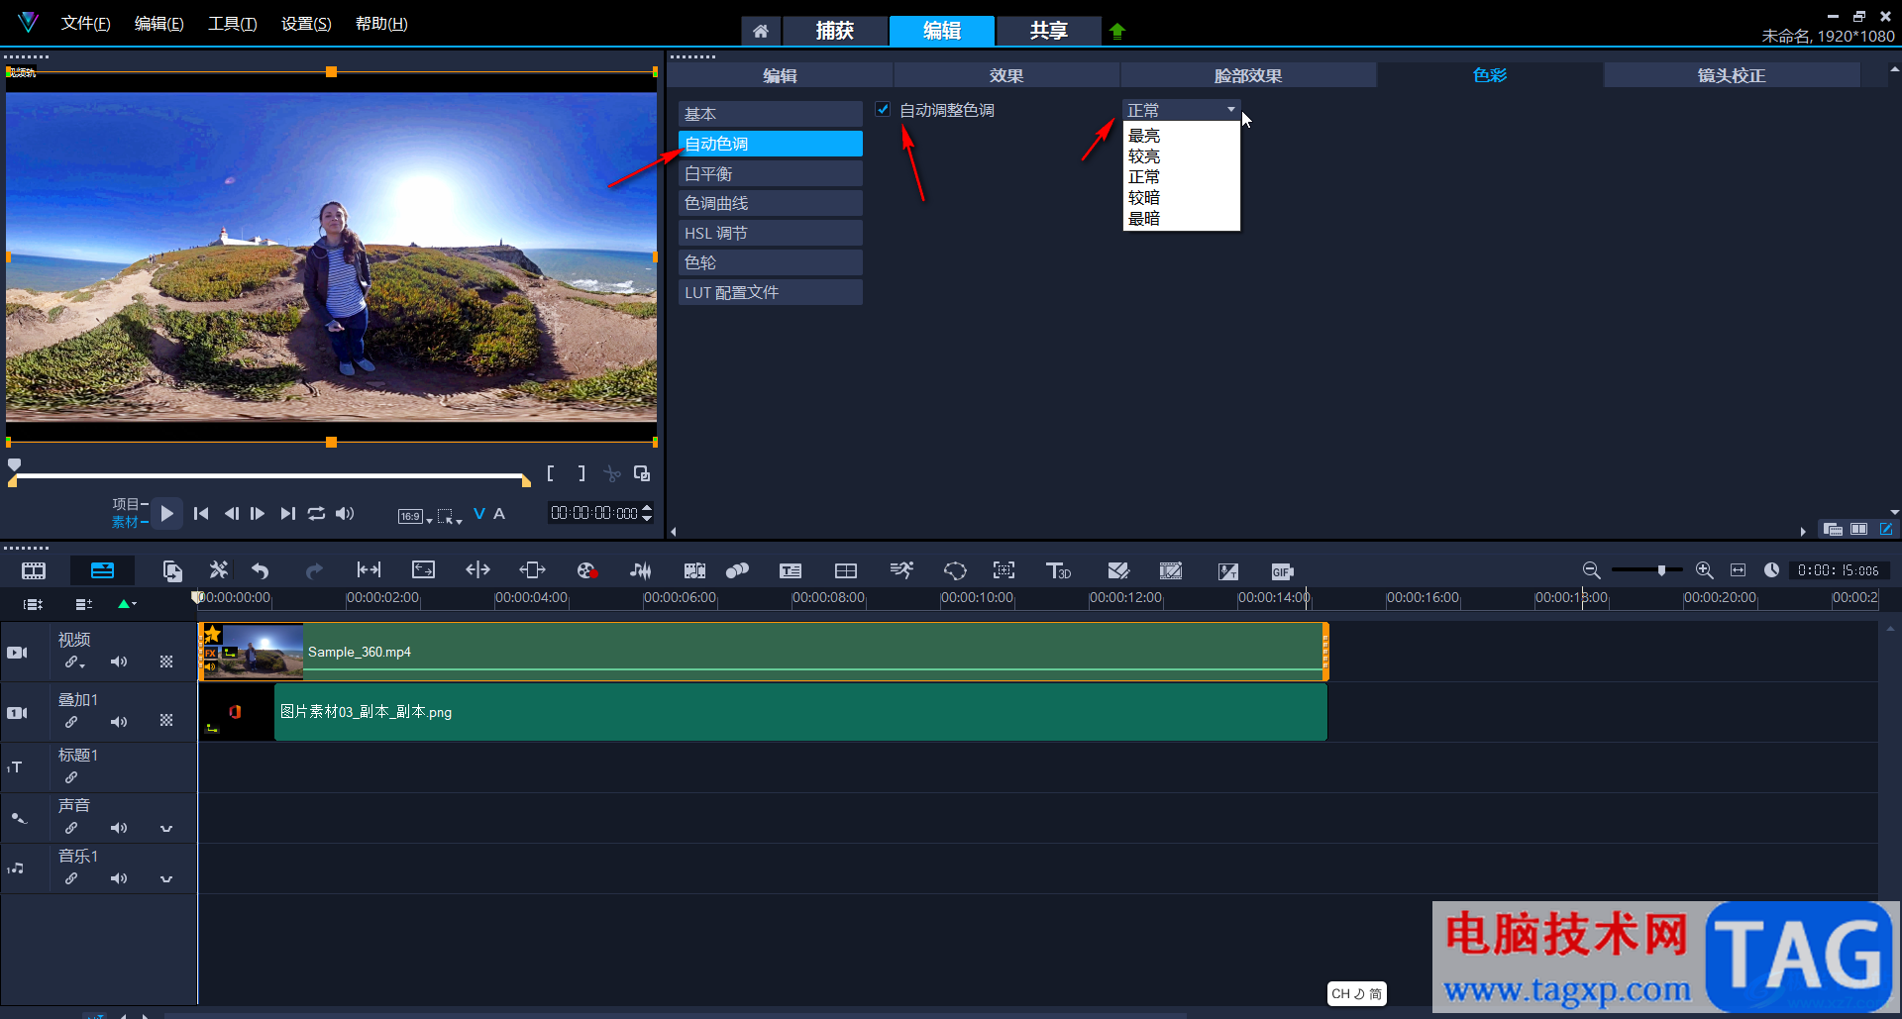The height and width of the screenshot is (1019, 1902).
Task: Open multi-camera editor grid icon
Action: (846, 570)
